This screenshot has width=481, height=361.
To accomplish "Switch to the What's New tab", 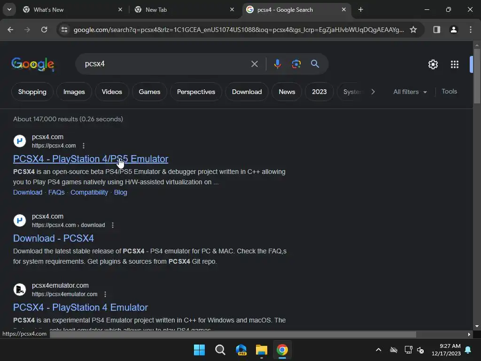I will tap(72, 10).
